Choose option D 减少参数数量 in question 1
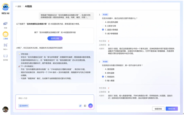 pyautogui.click(x=103, y=34)
